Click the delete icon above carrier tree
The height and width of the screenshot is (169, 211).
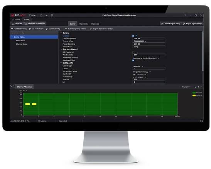tap(23, 33)
